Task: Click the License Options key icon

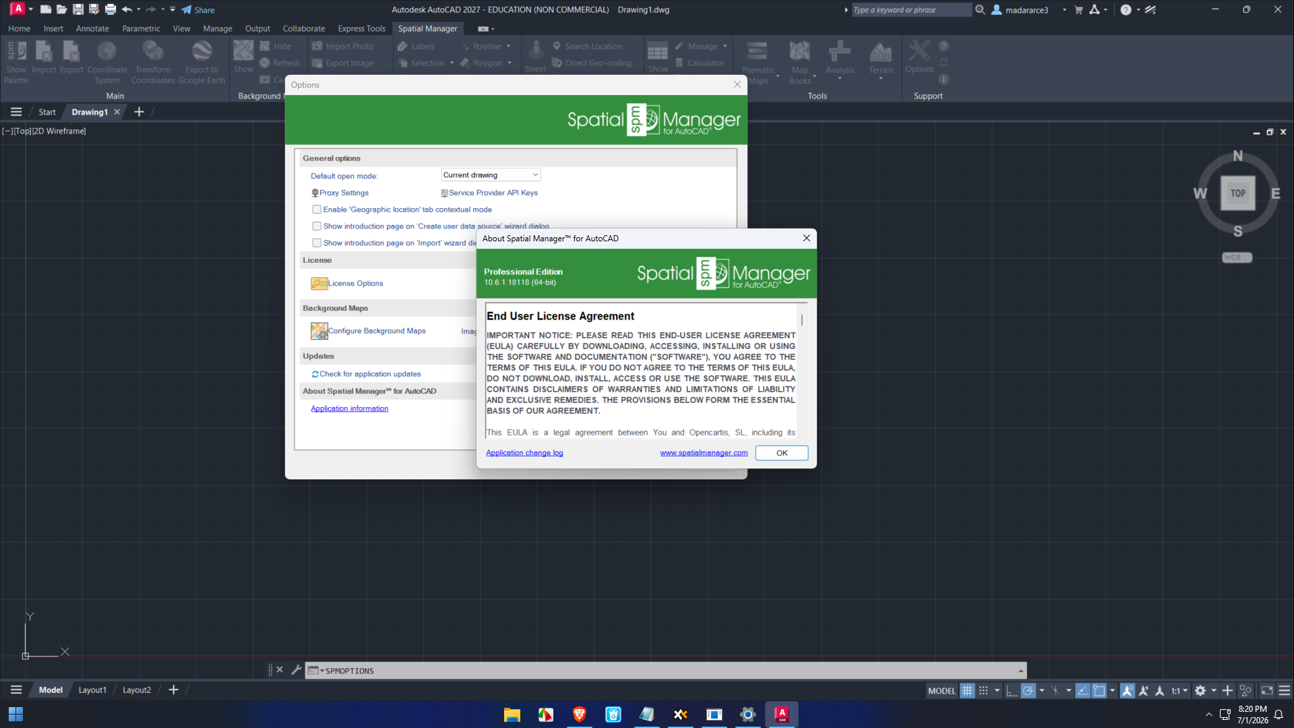Action: coord(319,284)
